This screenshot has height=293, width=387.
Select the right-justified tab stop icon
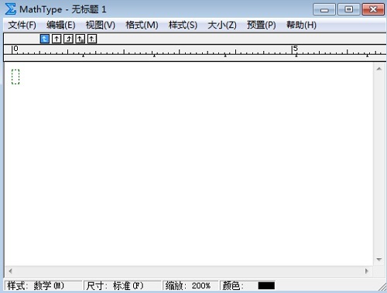(x=68, y=39)
